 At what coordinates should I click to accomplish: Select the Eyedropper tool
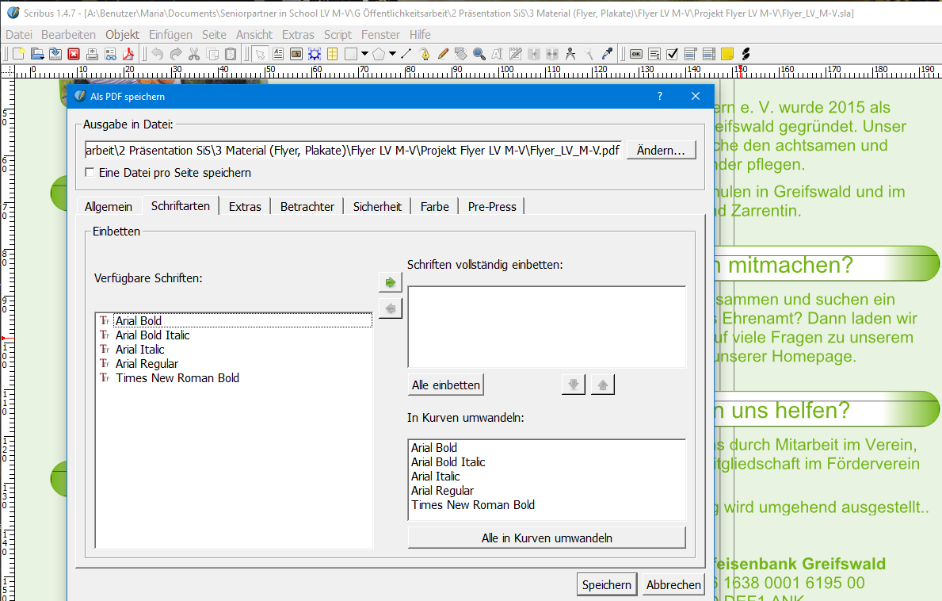tap(608, 54)
